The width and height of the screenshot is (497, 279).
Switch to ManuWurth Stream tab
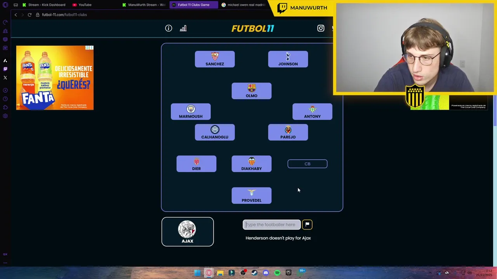144,5
